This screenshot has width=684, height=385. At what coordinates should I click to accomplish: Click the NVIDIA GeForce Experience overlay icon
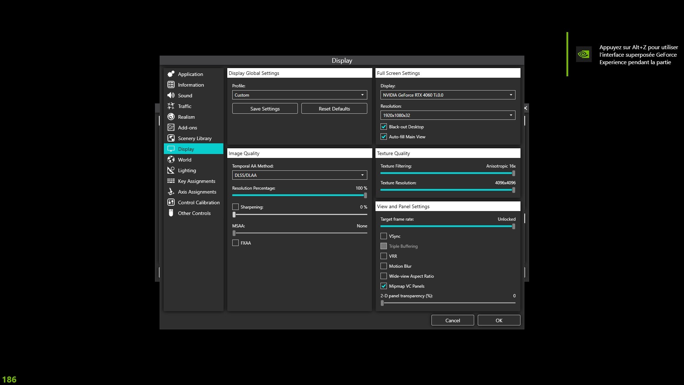click(x=584, y=54)
